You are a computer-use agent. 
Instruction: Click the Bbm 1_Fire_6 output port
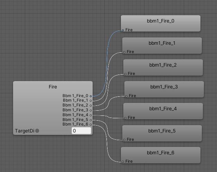(x=91, y=124)
